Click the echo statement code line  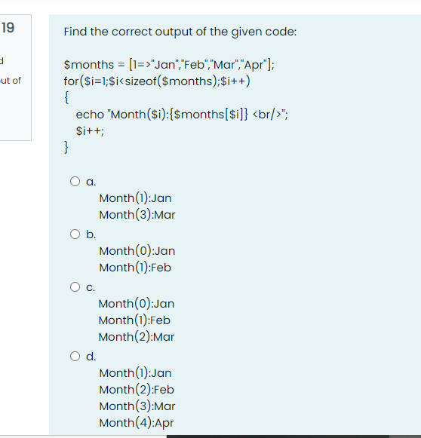[x=182, y=115]
